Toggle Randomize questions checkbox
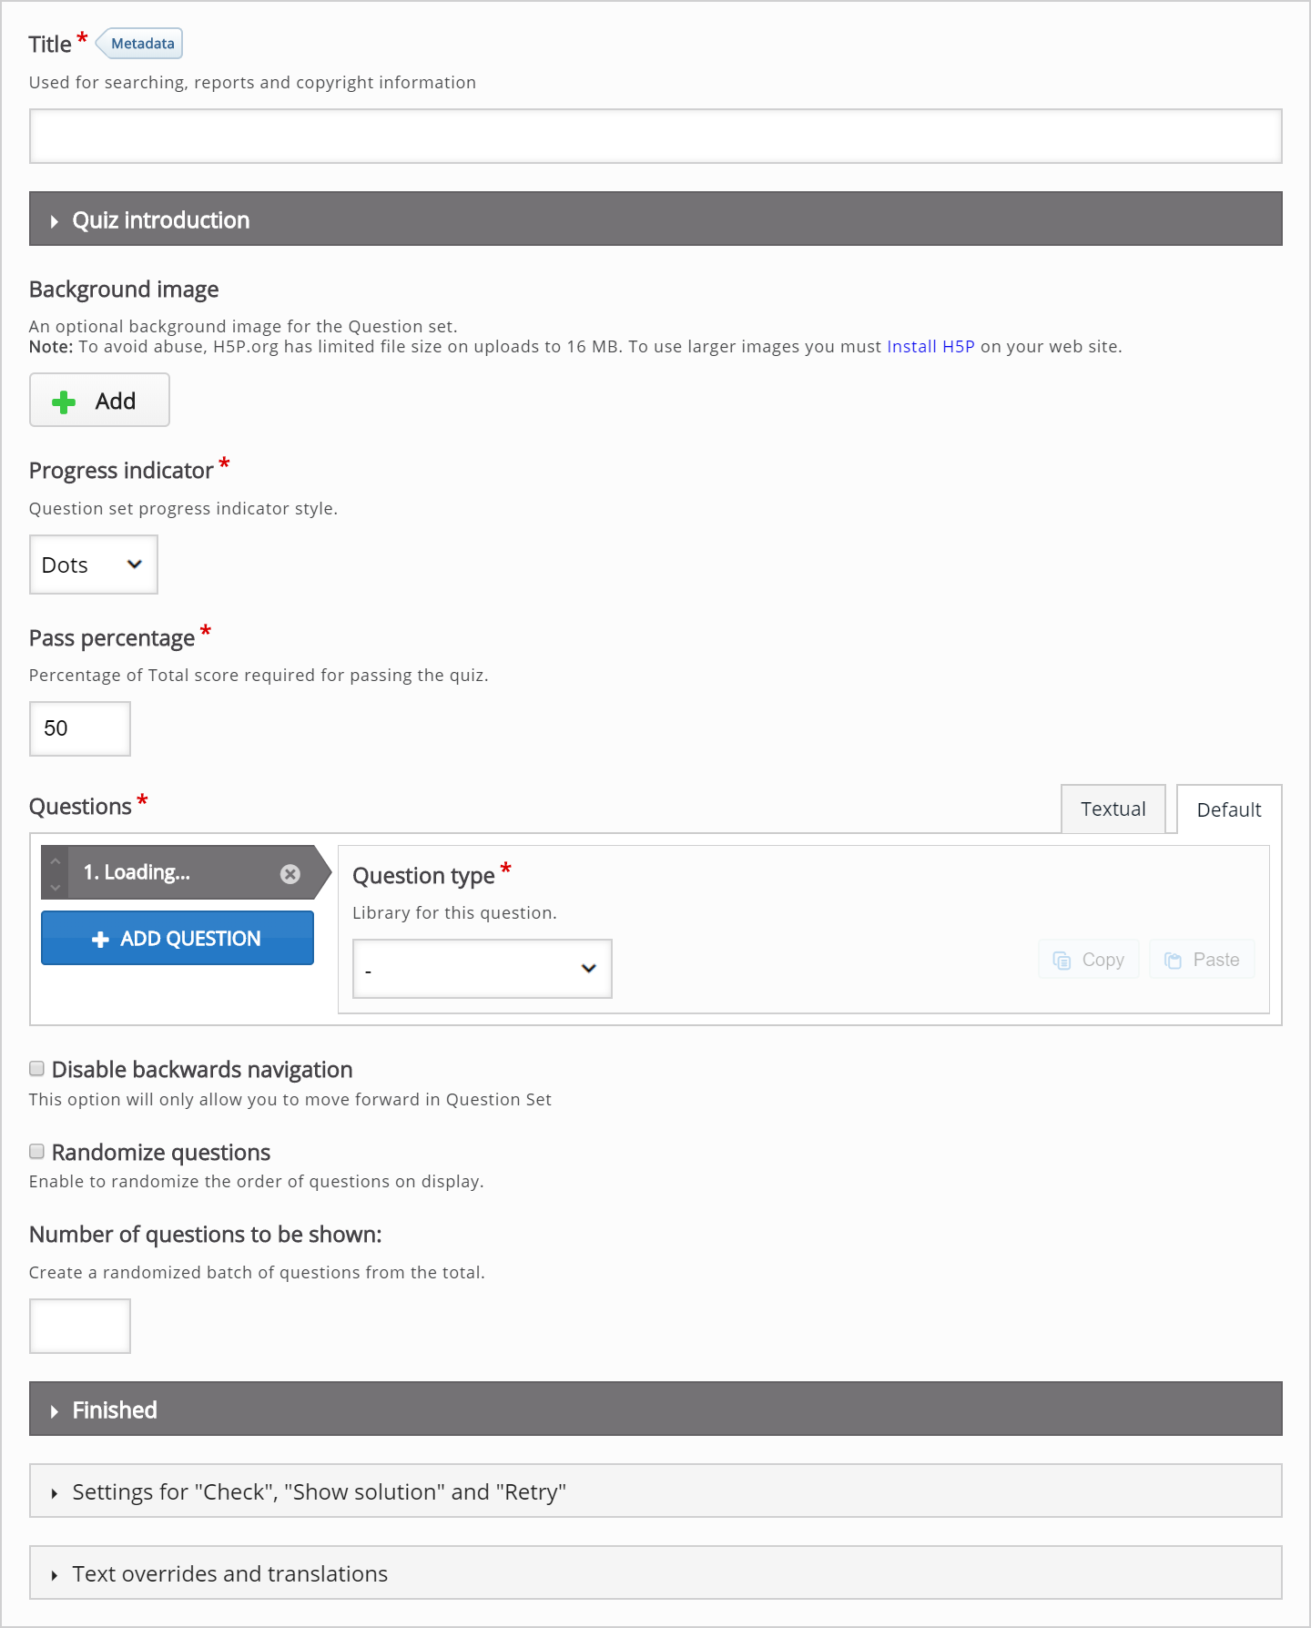The width and height of the screenshot is (1311, 1628). coord(37,1152)
